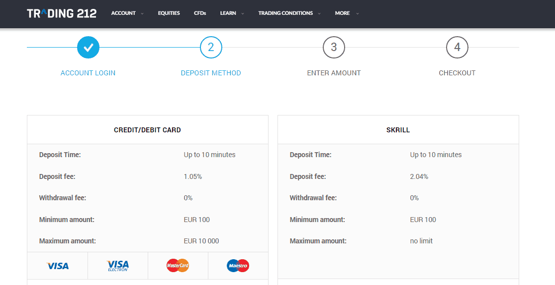Click the completed step checkmark circle
The height and width of the screenshot is (285, 555).
[88, 48]
